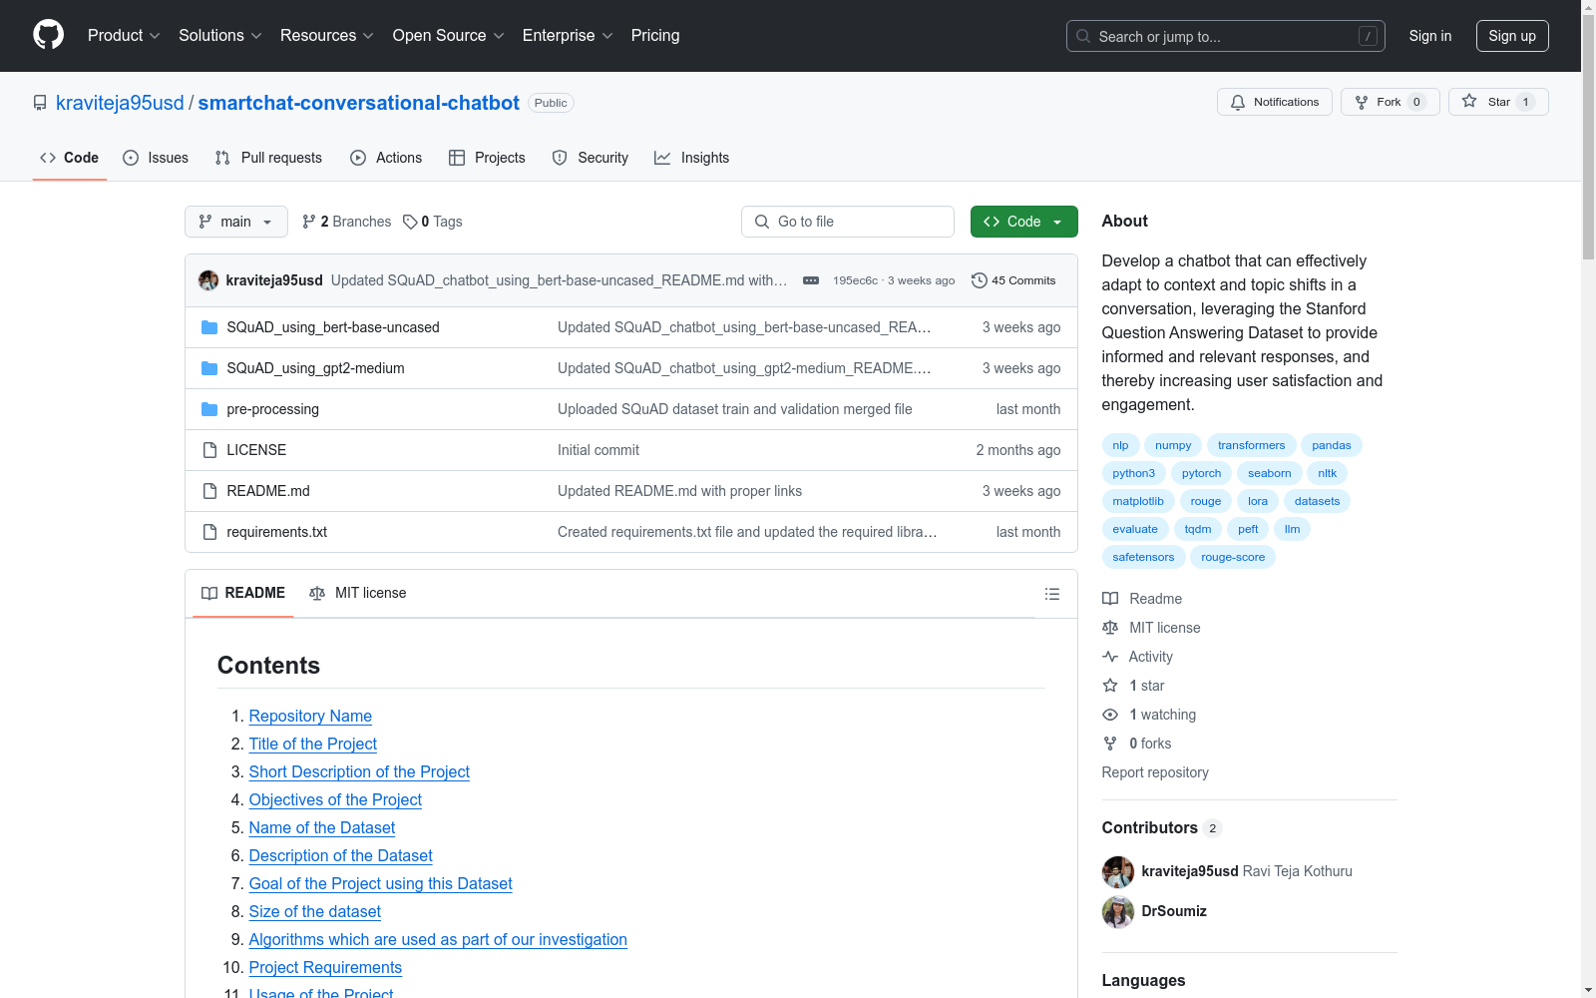This screenshot has width=1596, height=998.
Task: Switch to the Actions tab
Action: click(x=386, y=158)
